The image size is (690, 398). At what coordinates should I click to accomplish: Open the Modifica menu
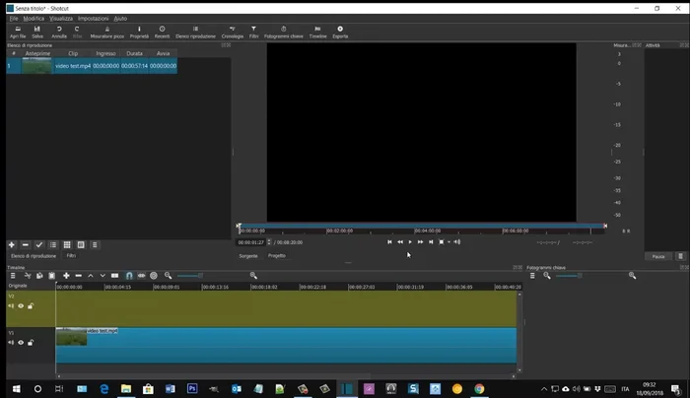click(34, 19)
